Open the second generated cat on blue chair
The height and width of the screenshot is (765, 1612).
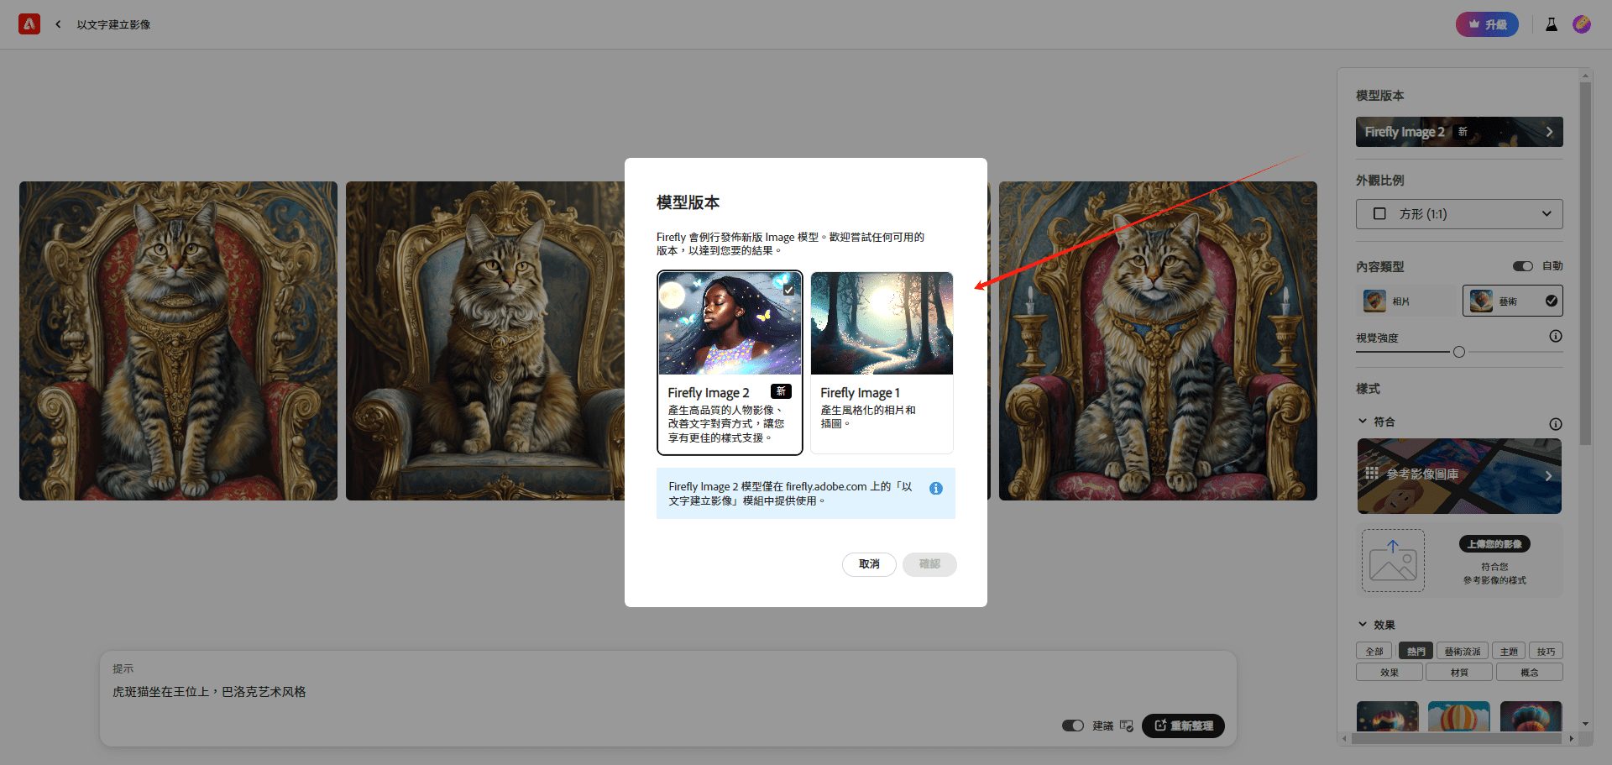(x=485, y=341)
